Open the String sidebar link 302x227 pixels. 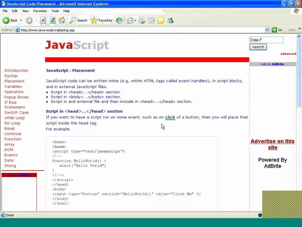[10, 166]
